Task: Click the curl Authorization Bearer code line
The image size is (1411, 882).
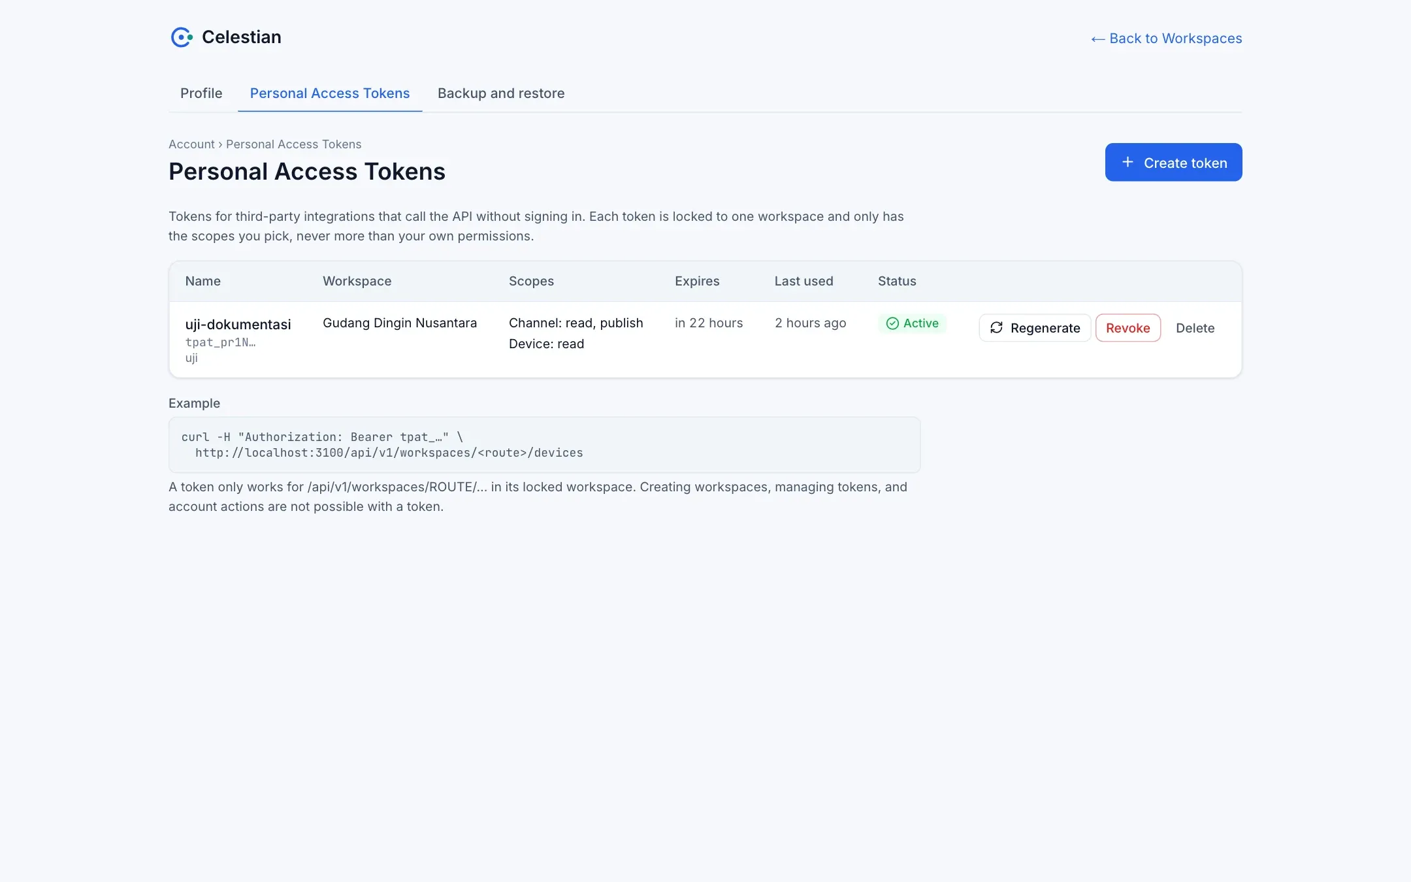Action: 322,437
